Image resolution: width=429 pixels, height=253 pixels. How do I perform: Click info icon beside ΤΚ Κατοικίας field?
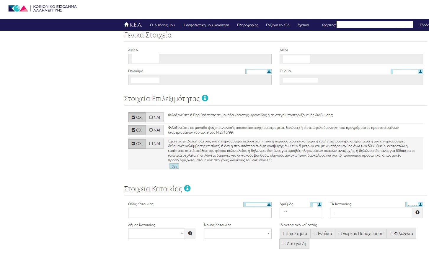(x=417, y=212)
